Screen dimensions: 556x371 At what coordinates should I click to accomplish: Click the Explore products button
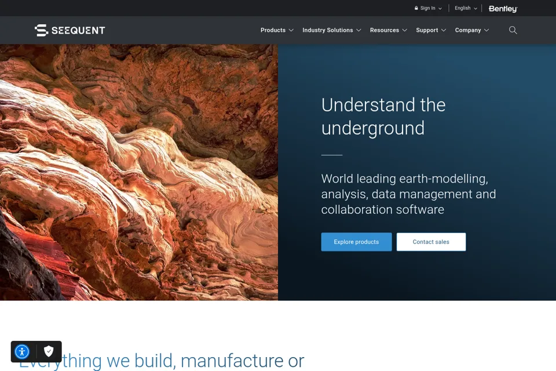(356, 242)
